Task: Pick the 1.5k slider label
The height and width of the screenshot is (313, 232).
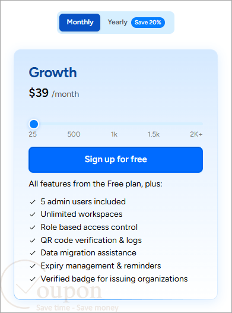Action: (x=154, y=134)
